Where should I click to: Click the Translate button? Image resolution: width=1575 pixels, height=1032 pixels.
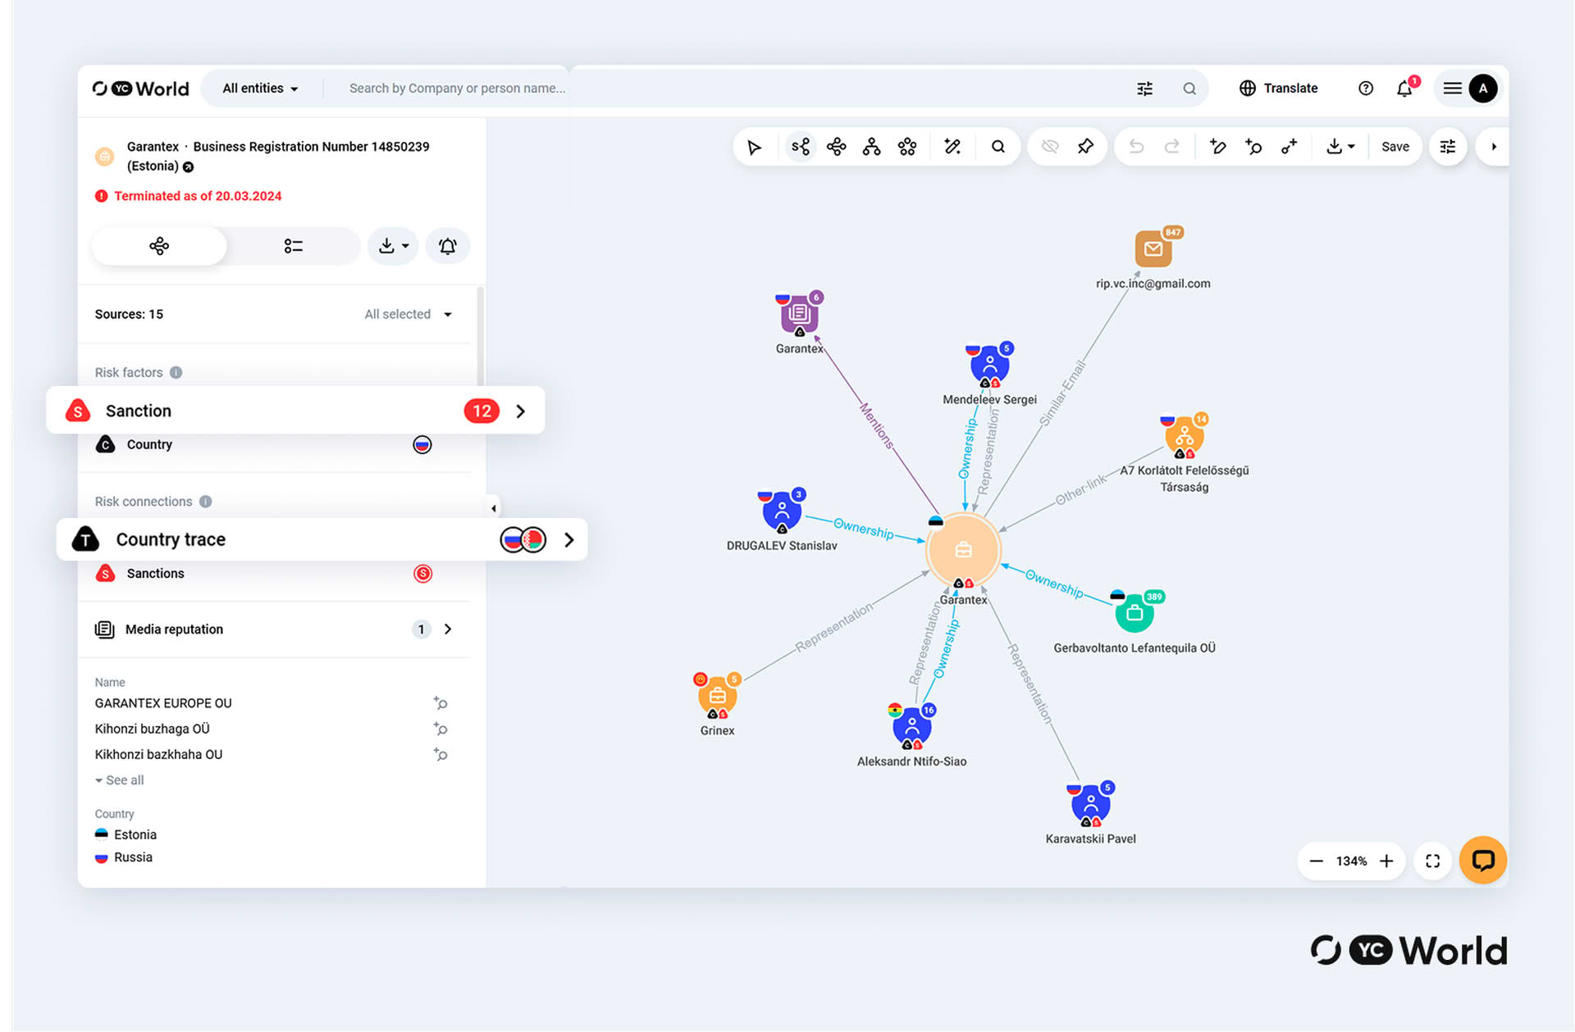(x=1278, y=89)
